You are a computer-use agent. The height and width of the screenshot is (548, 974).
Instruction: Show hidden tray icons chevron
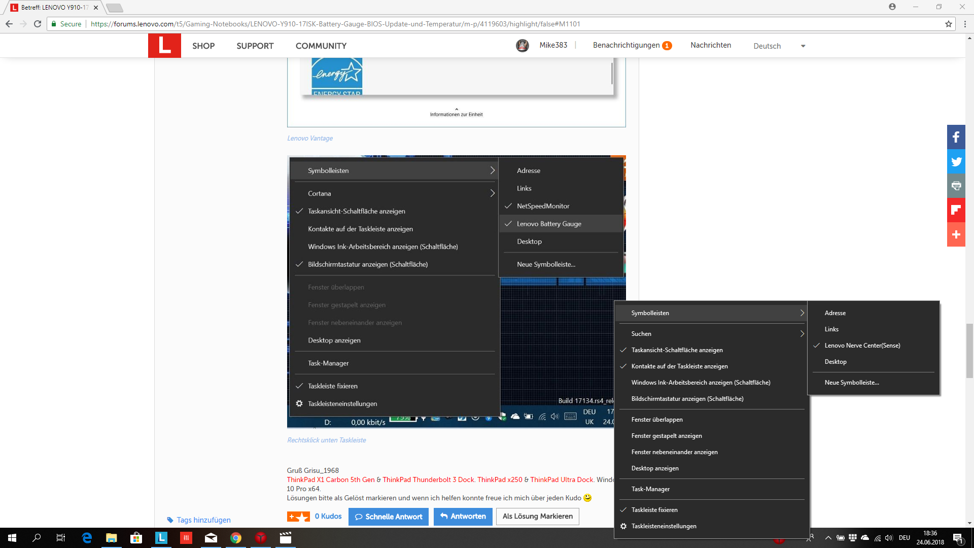[828, 538]
